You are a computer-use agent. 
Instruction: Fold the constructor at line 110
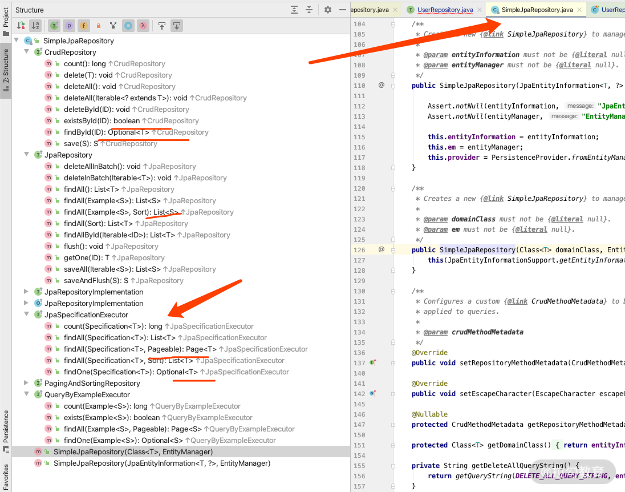pos(393,86)
